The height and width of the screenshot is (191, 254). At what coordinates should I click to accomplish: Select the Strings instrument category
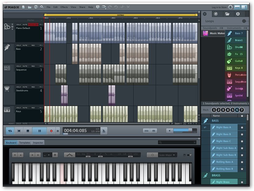(236, 89)
